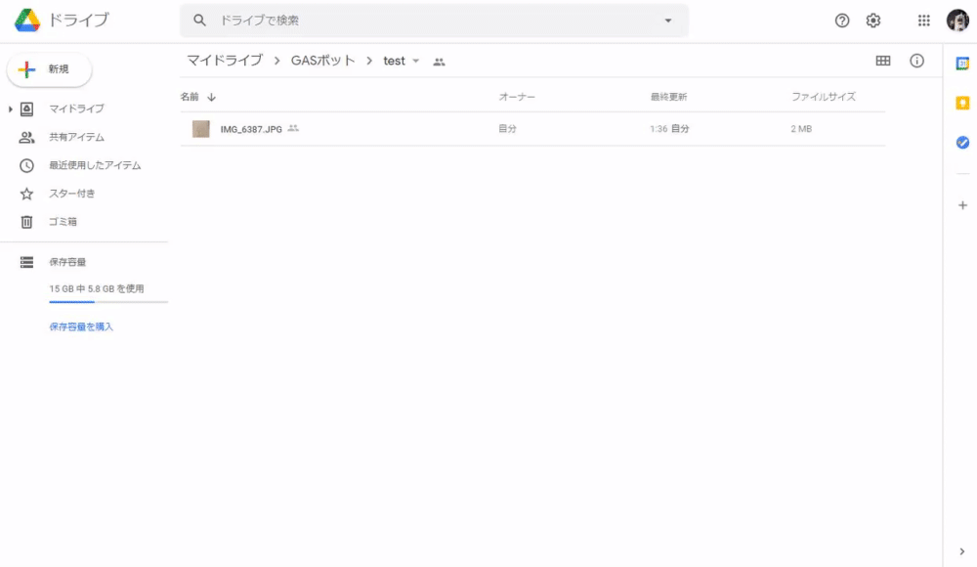Follow the 保存容量を購入 link
This screenshot has height=567, width=977.
tap(81, 327)
